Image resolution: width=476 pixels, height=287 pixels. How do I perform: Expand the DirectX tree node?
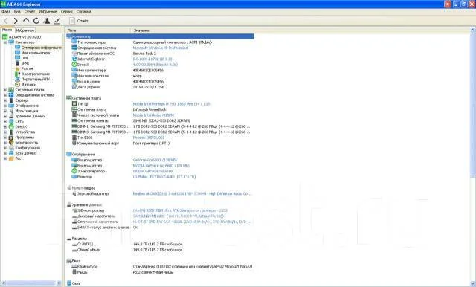[x=5, y=127]
